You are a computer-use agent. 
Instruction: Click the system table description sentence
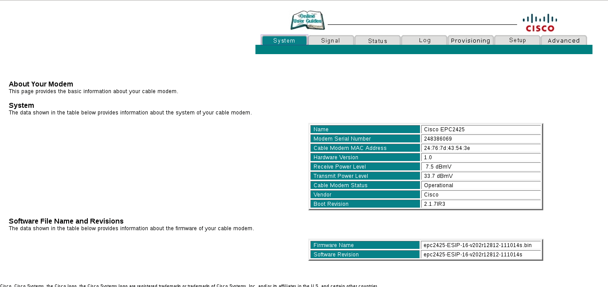point(130,113)
